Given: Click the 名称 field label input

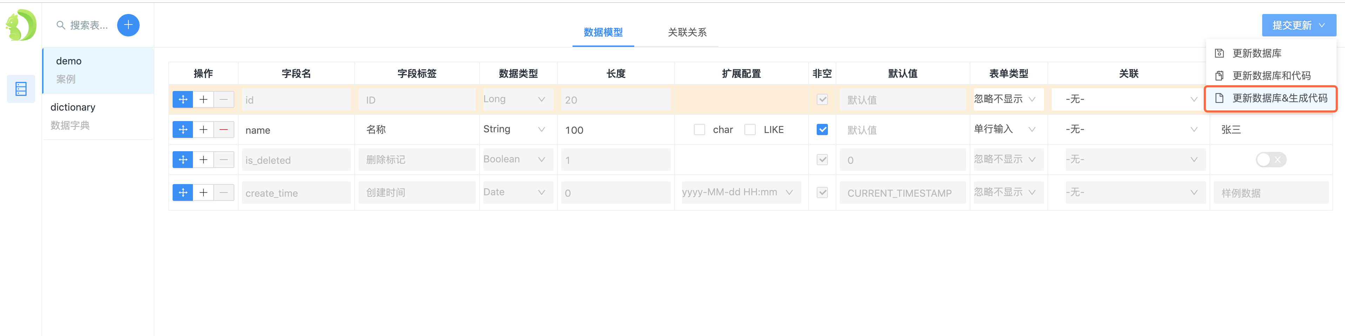Looking at the screenshot, I should [x=417, y=130].
